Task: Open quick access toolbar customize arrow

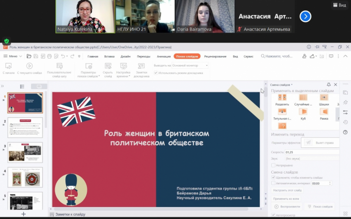Action: click(x=79, y=56)
